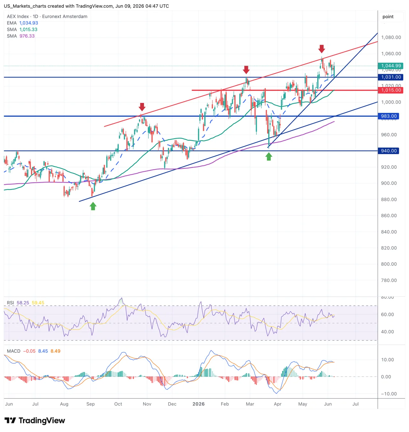Select the AEX Index 1D Euronext Amsterdam title

pos(47,16)
